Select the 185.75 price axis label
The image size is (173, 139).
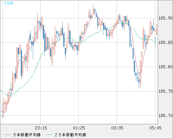(165, 91)
